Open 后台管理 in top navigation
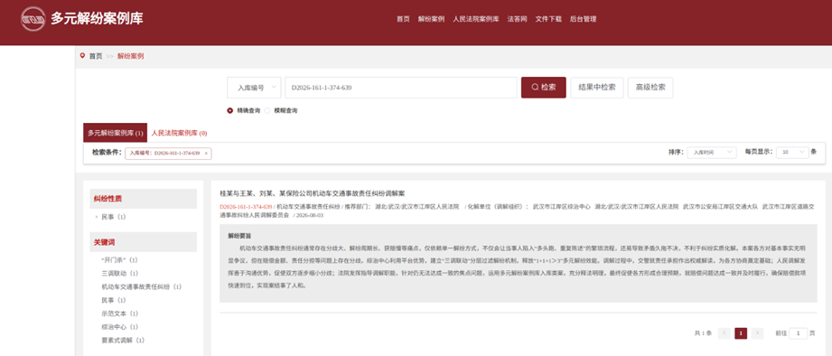Image resolution: width=832 pixels, height=356 pixels. click(x=584, y=19)
